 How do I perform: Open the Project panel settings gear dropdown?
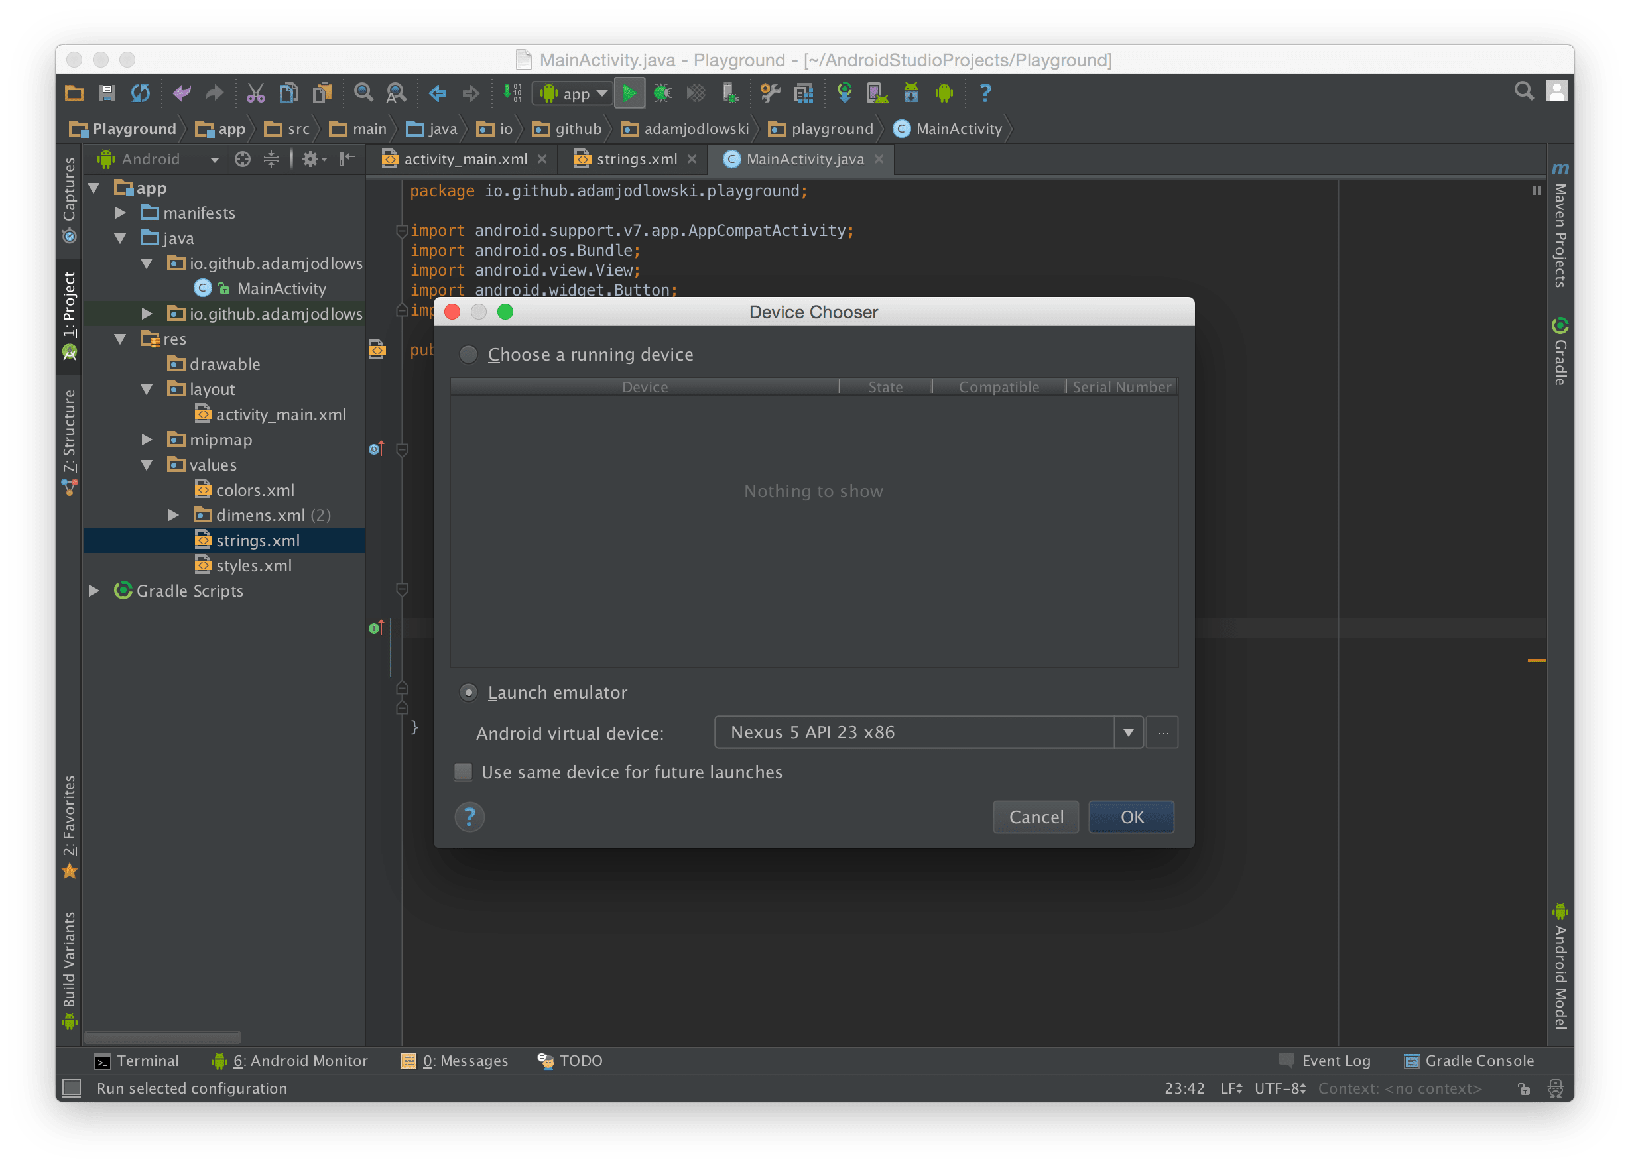pos(314,160)
